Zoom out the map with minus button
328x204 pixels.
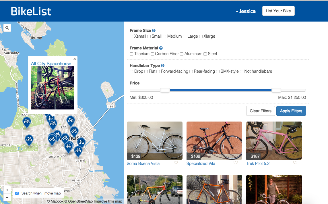click(7, 197)
